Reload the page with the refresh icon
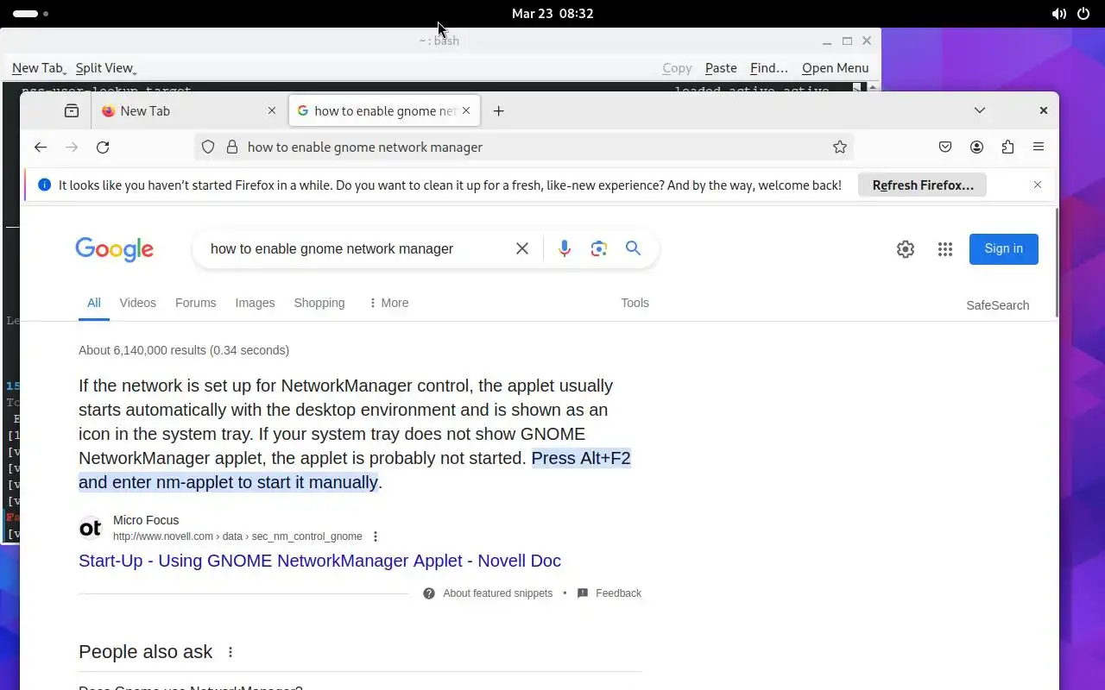The width and height of the screenshot is (1105, 690). (103, 147)
